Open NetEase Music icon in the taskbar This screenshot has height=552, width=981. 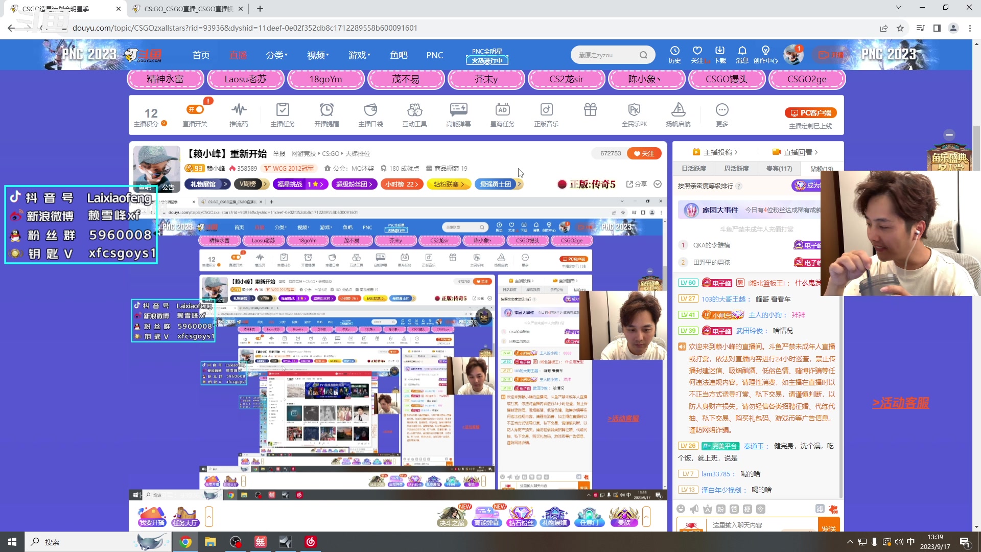[311, 542]
